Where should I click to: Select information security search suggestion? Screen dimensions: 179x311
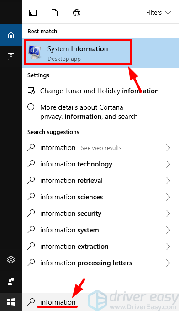pos(100,214)
